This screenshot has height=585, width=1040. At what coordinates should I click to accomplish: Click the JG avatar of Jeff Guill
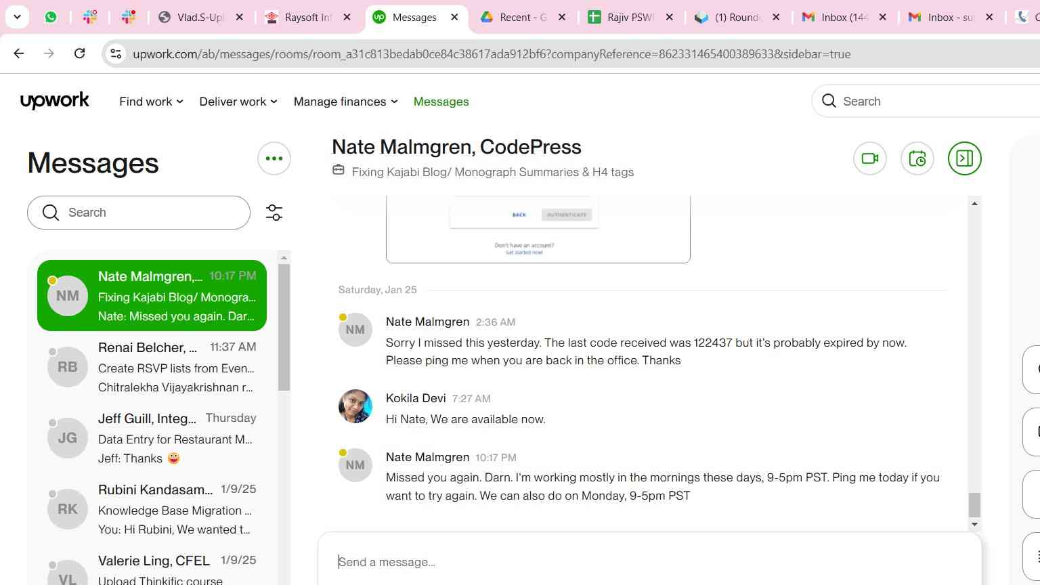[68, 438]
